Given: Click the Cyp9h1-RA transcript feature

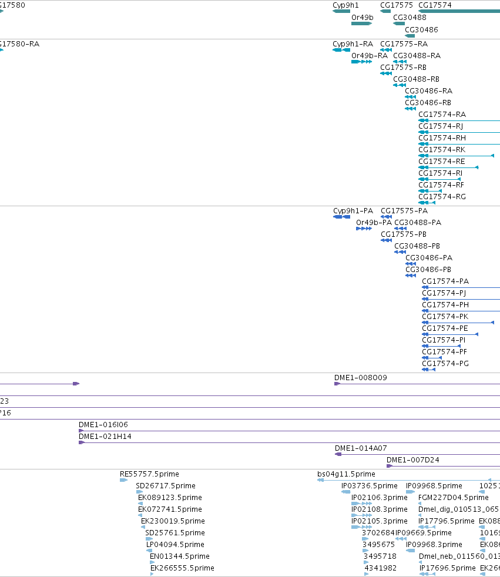Looking at the screenshot, I should [x=341, y=50].
